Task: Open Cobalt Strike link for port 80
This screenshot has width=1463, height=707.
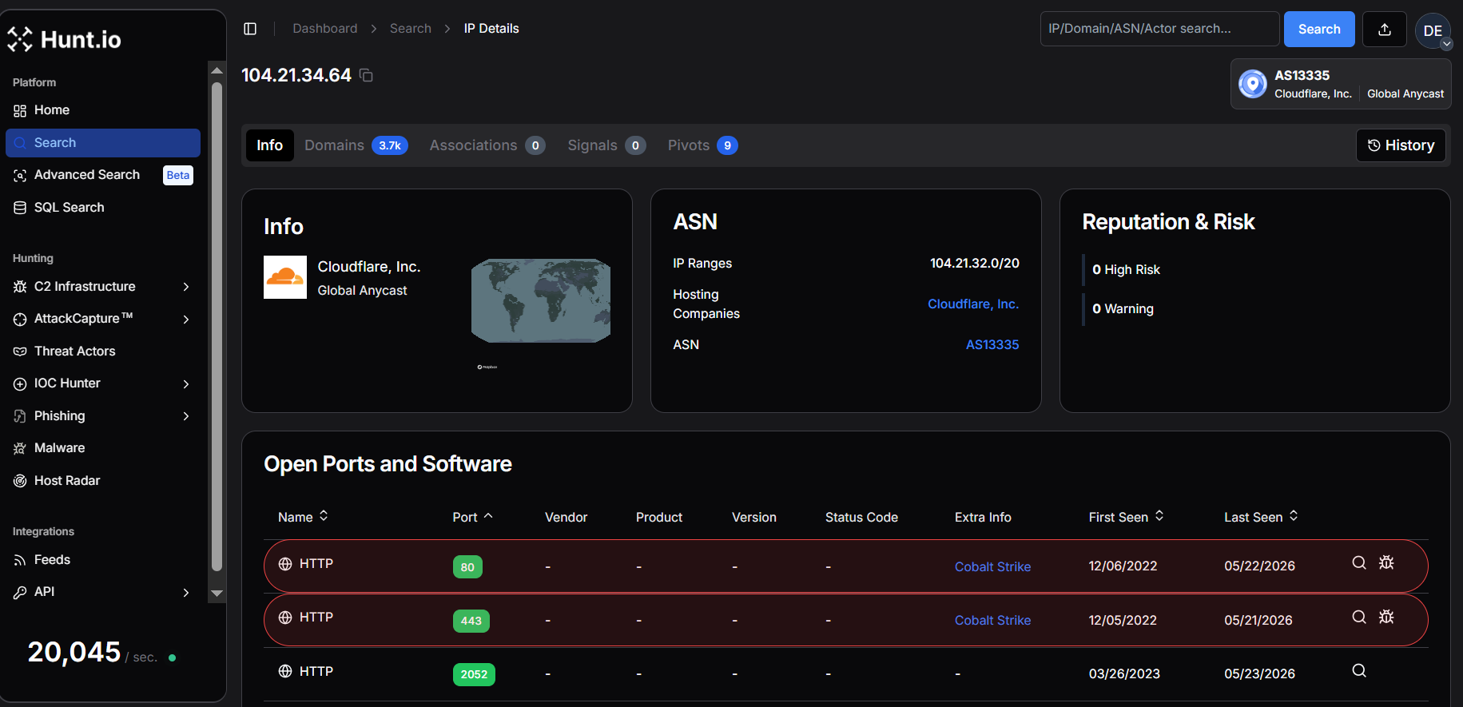Action: click(x=992, y=567)
